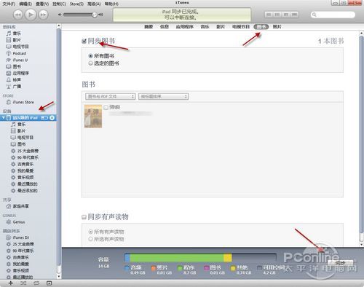Select the 所选有声读物 radio button

click(x=91, y=239)
